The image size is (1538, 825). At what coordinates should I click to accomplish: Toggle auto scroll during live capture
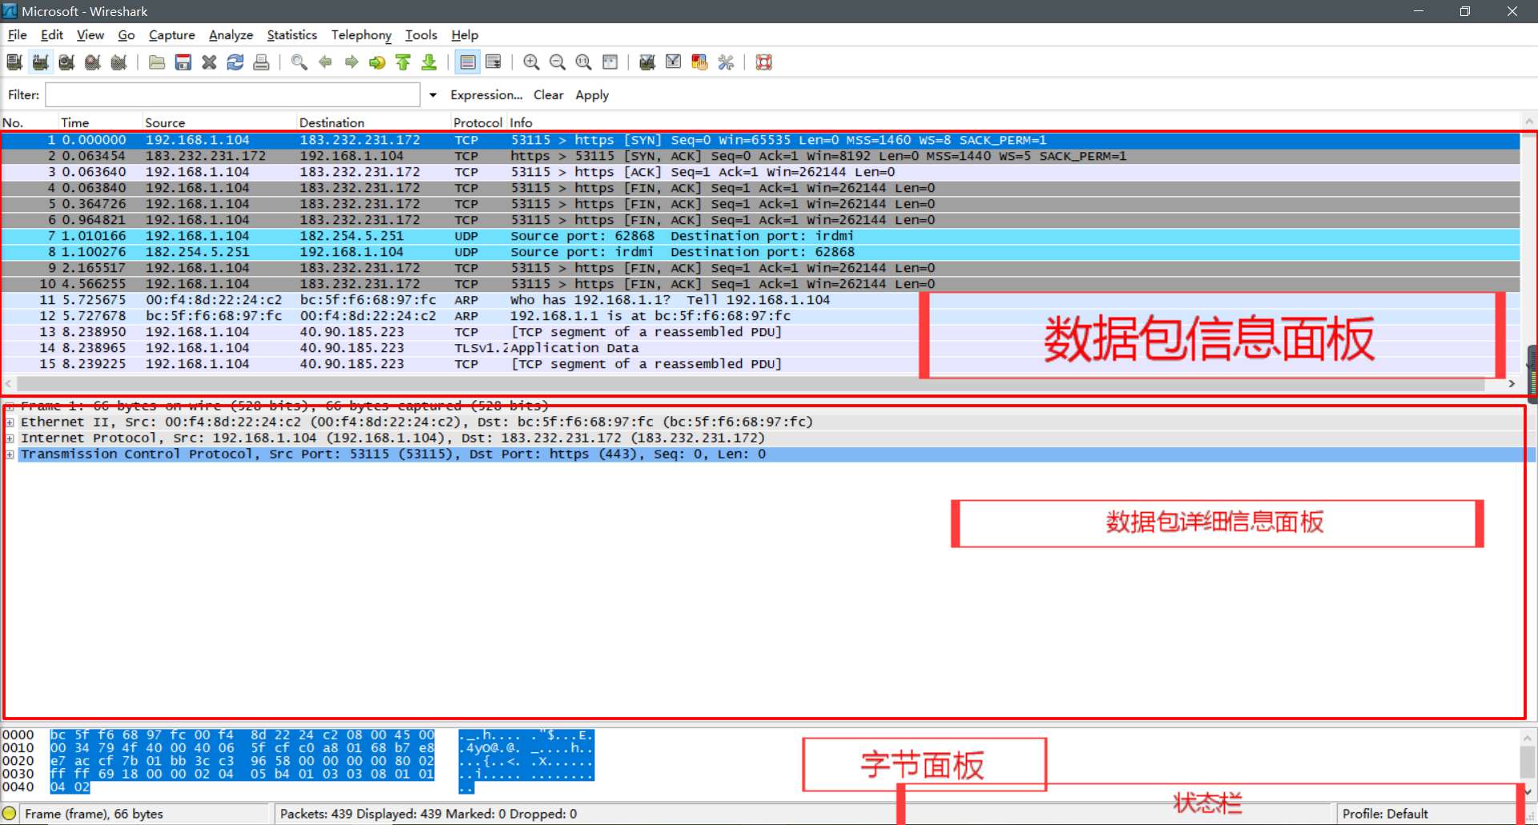[x=493, y=62]
